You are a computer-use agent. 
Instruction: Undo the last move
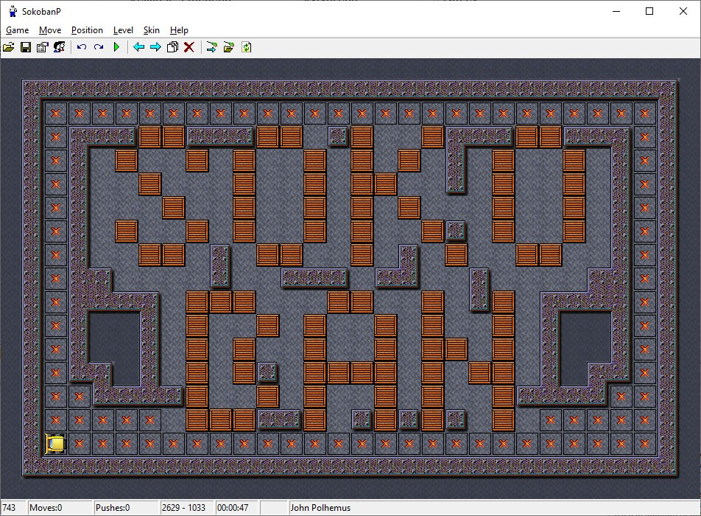point(81,47)
